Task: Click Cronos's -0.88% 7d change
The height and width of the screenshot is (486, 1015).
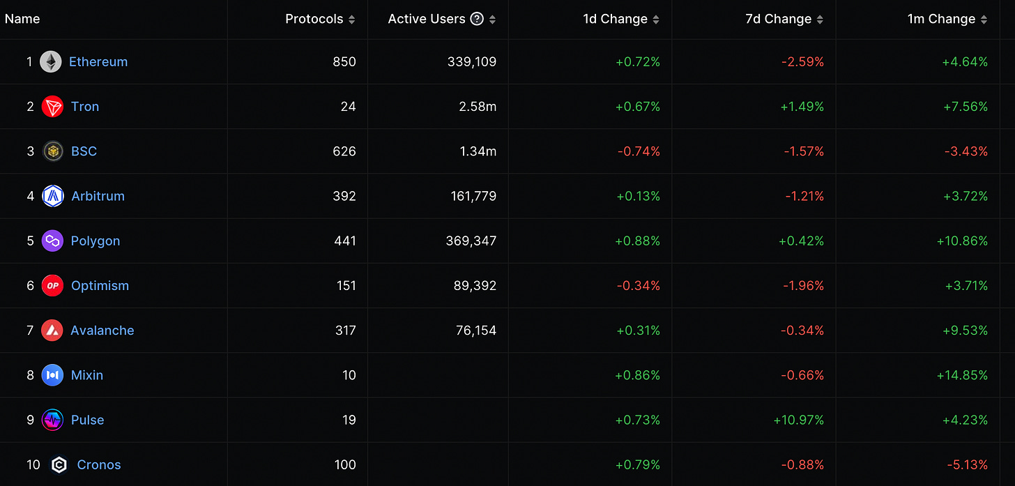Action: 803,464
